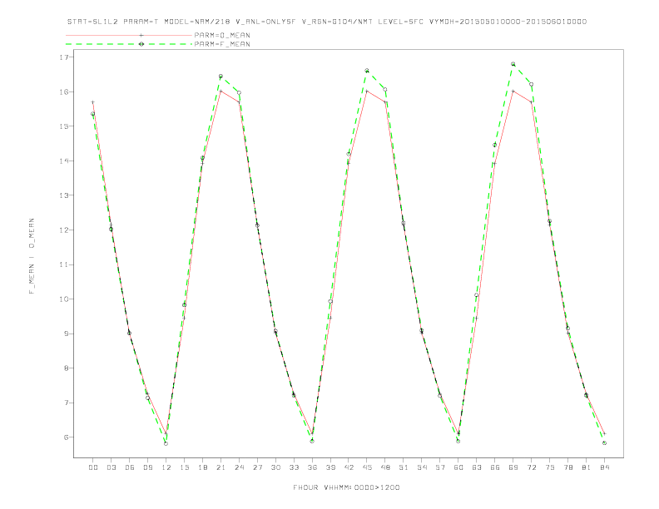Click x-axis tick label 54
659x509 pixels.
(x=422, y=467)
